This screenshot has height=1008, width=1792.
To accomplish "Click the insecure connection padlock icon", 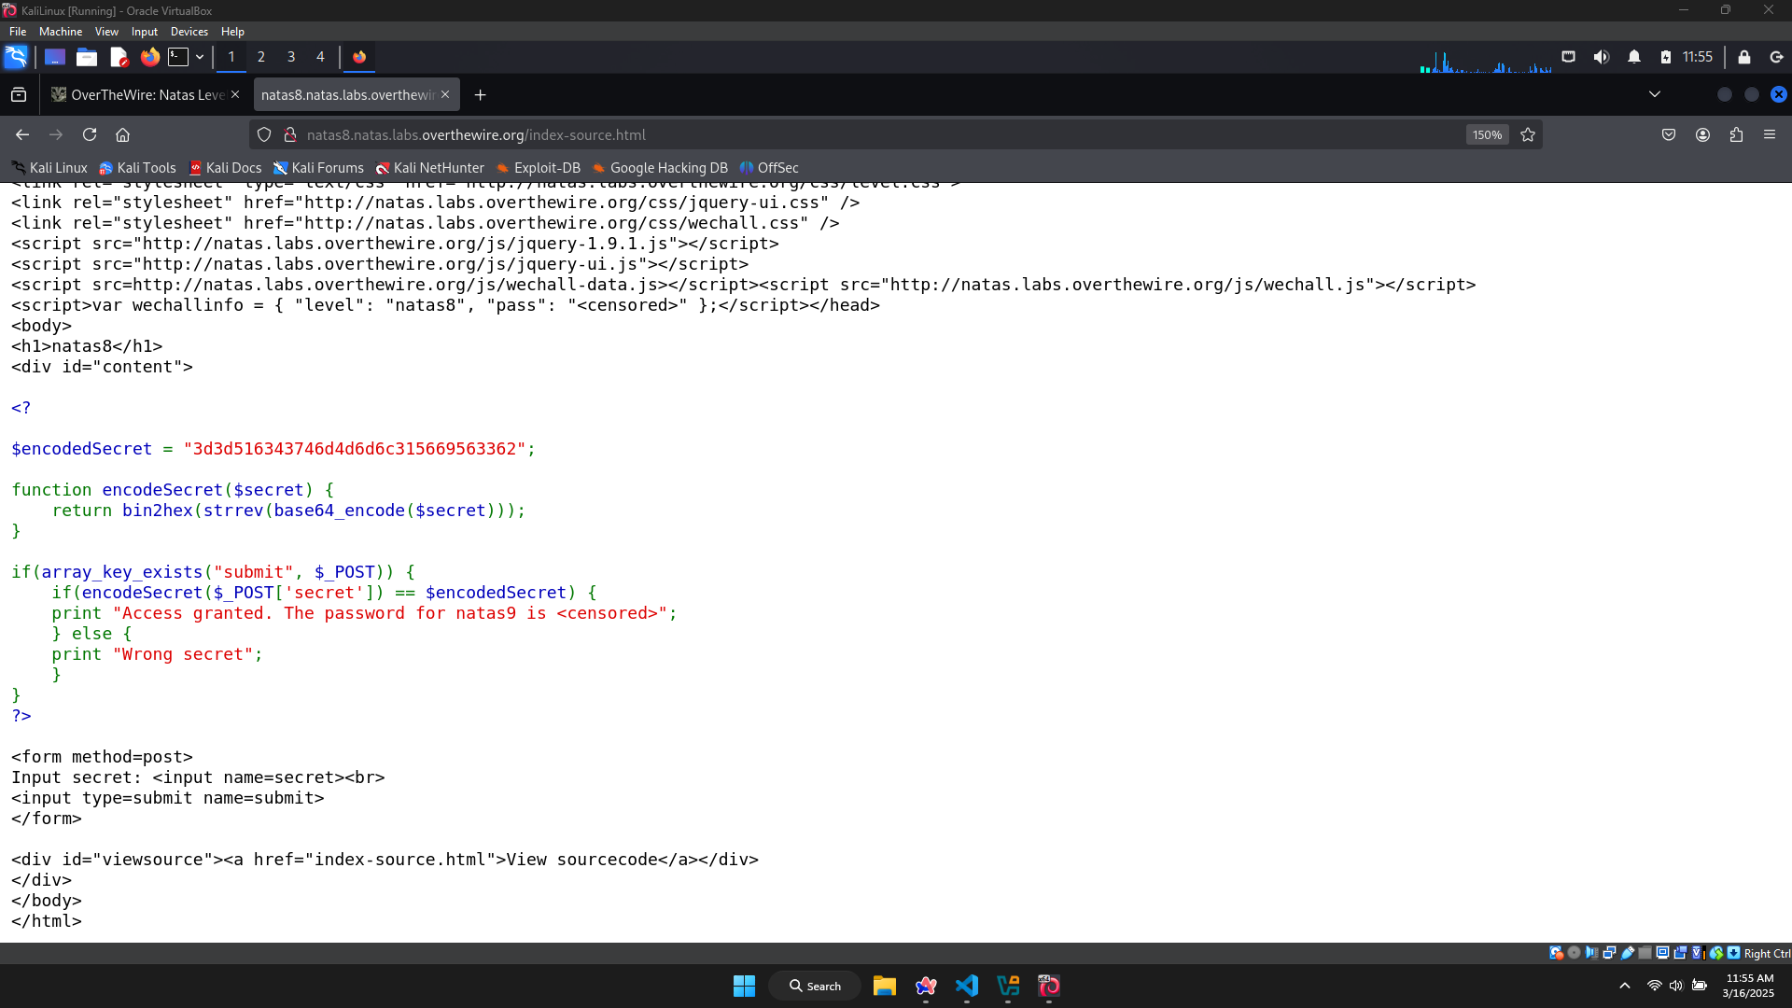I will click(x=290, y=135).
